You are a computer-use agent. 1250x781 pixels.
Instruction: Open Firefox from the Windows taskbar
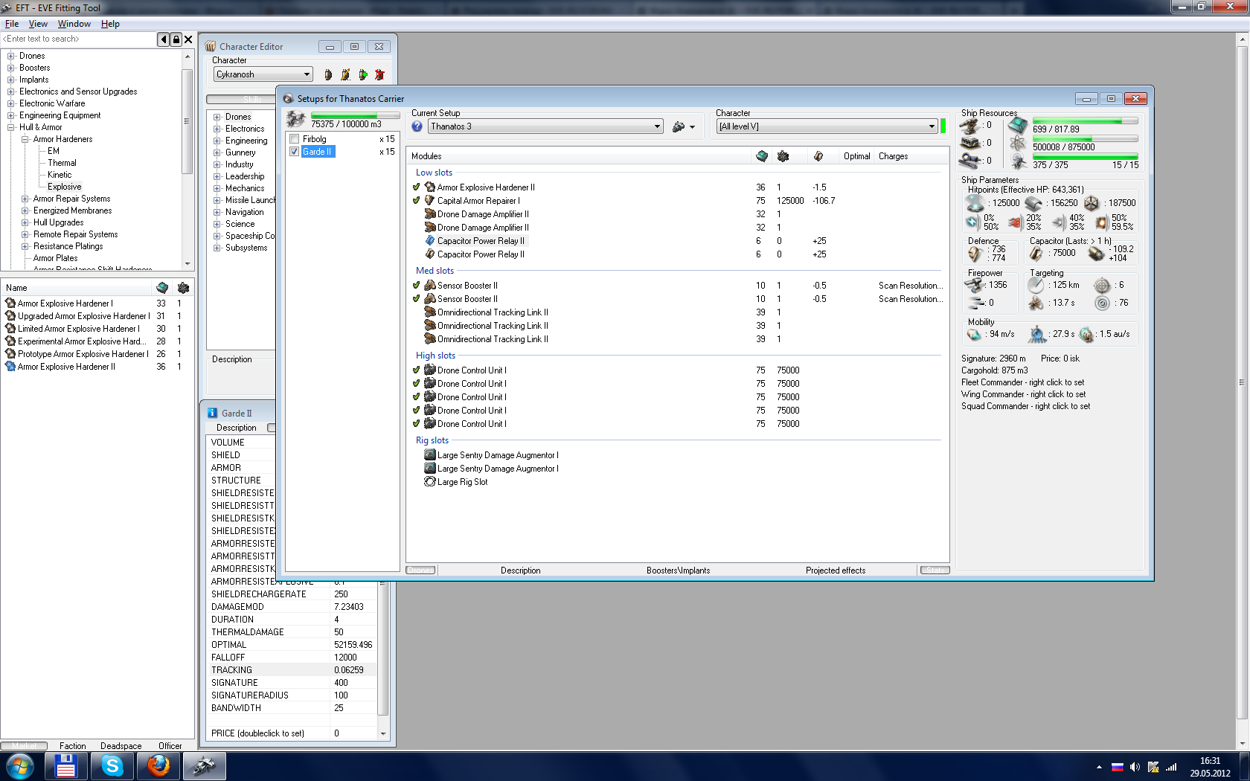click(x=158, y=766)
